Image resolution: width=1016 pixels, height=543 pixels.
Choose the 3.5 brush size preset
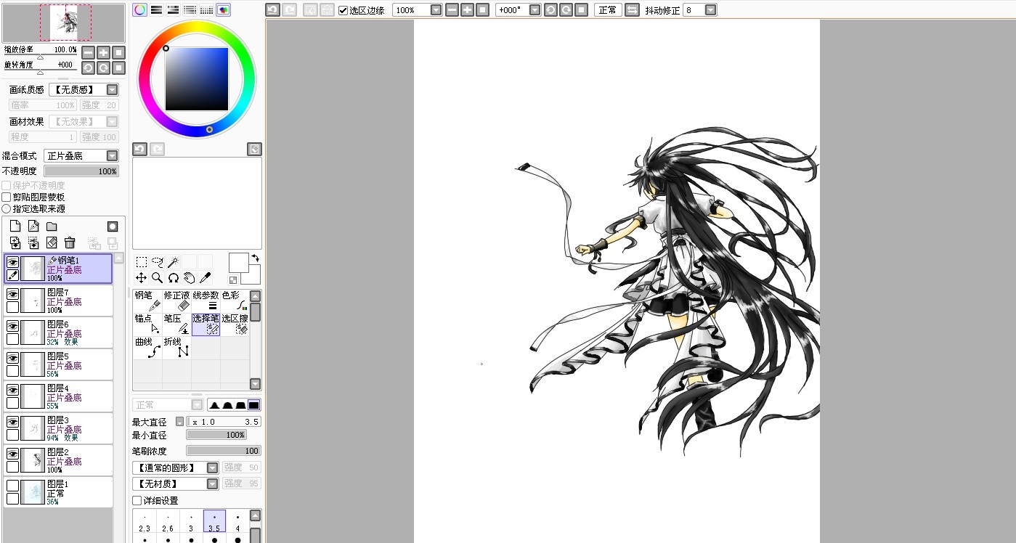pyautogui.click(x=214, y=521)
